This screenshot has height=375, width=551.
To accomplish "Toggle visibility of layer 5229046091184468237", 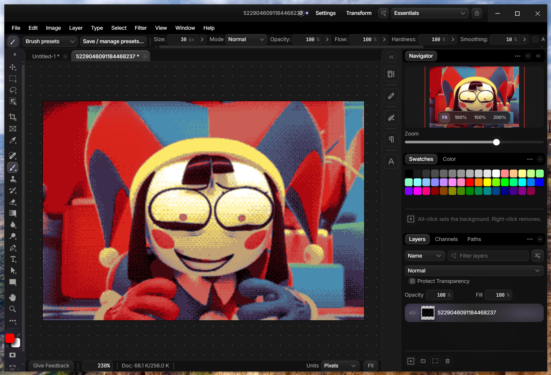I will point(412,313).
